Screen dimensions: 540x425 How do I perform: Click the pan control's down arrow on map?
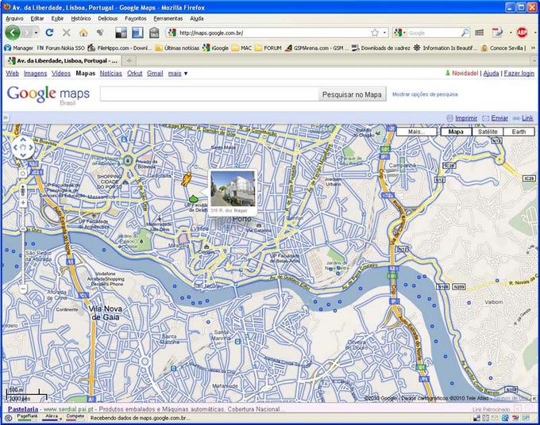click(23, 155)
